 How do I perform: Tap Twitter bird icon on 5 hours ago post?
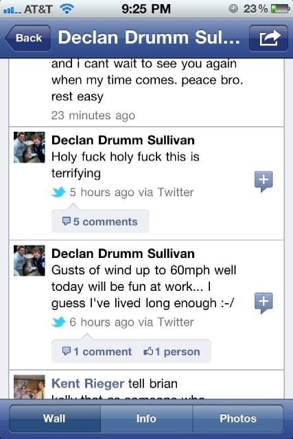coord(58,192)
